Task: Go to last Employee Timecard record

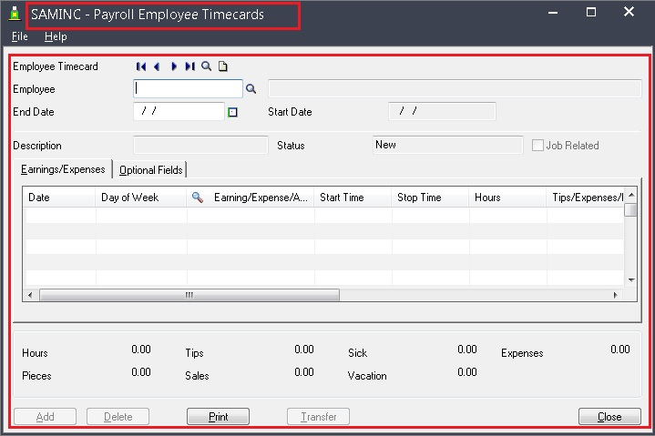Action: (x=189, y=66)
